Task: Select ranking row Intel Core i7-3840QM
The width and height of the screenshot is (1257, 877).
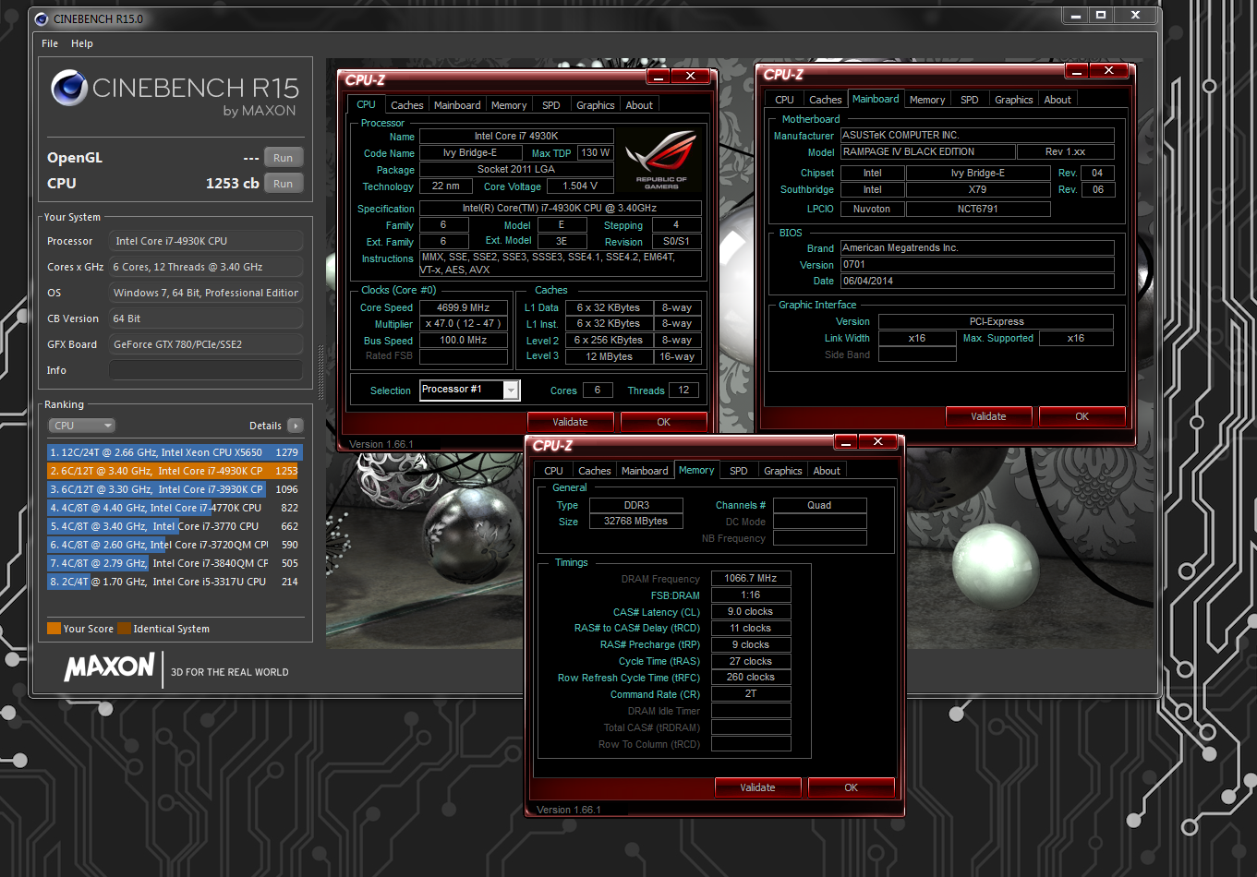Action: (175, 563)
